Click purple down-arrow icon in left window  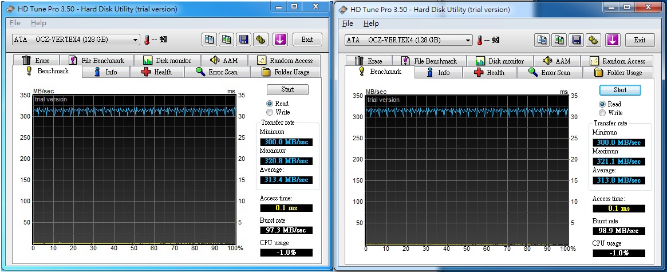(x=280, y=40)
